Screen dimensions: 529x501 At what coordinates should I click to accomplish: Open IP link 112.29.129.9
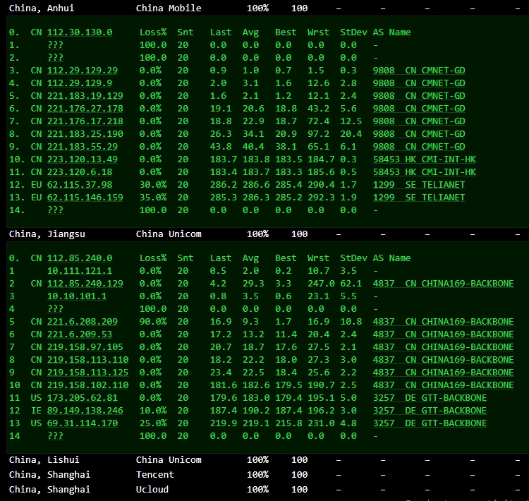[80, 83]
